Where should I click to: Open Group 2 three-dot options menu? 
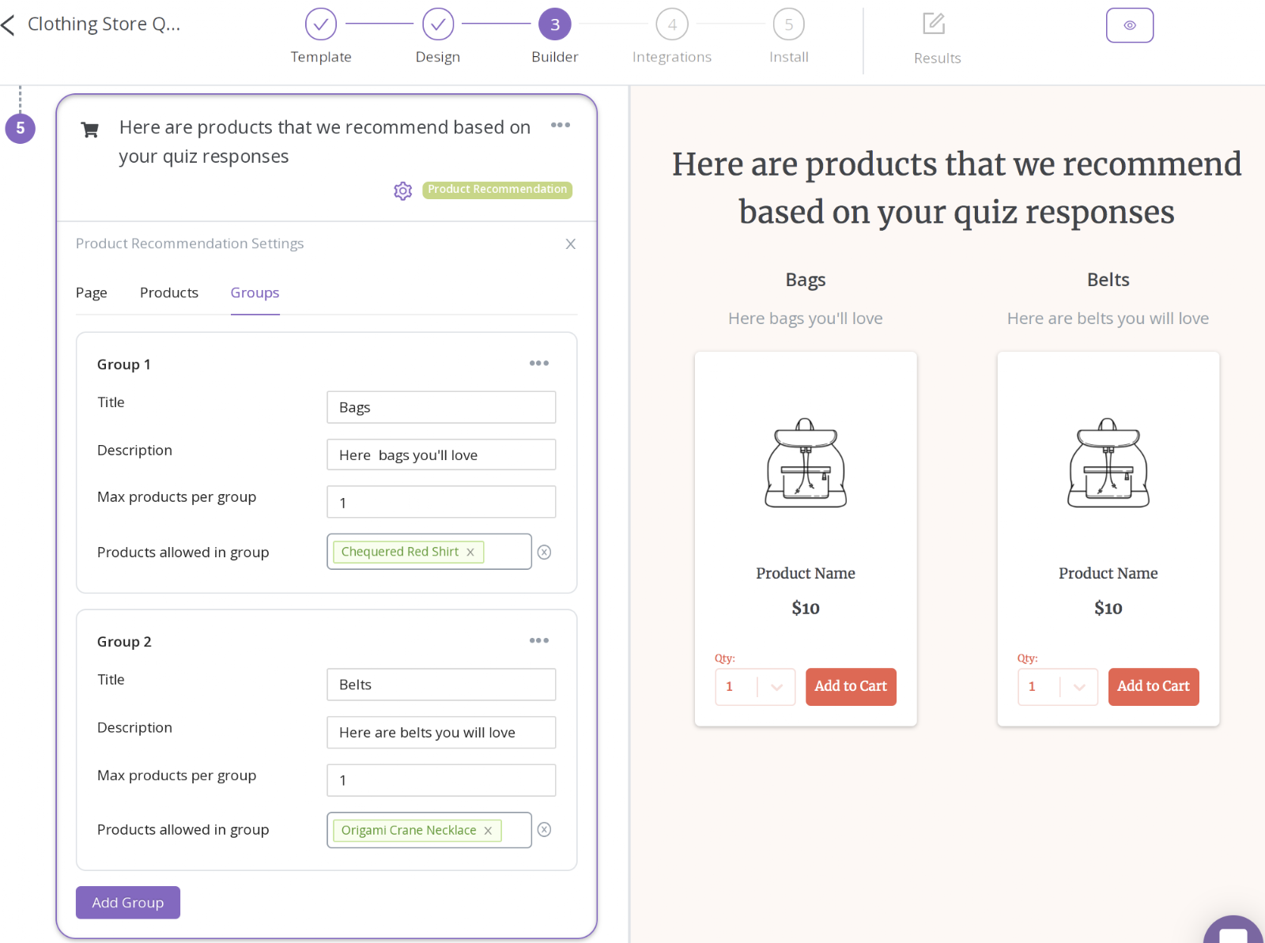[x=539, y=640]
